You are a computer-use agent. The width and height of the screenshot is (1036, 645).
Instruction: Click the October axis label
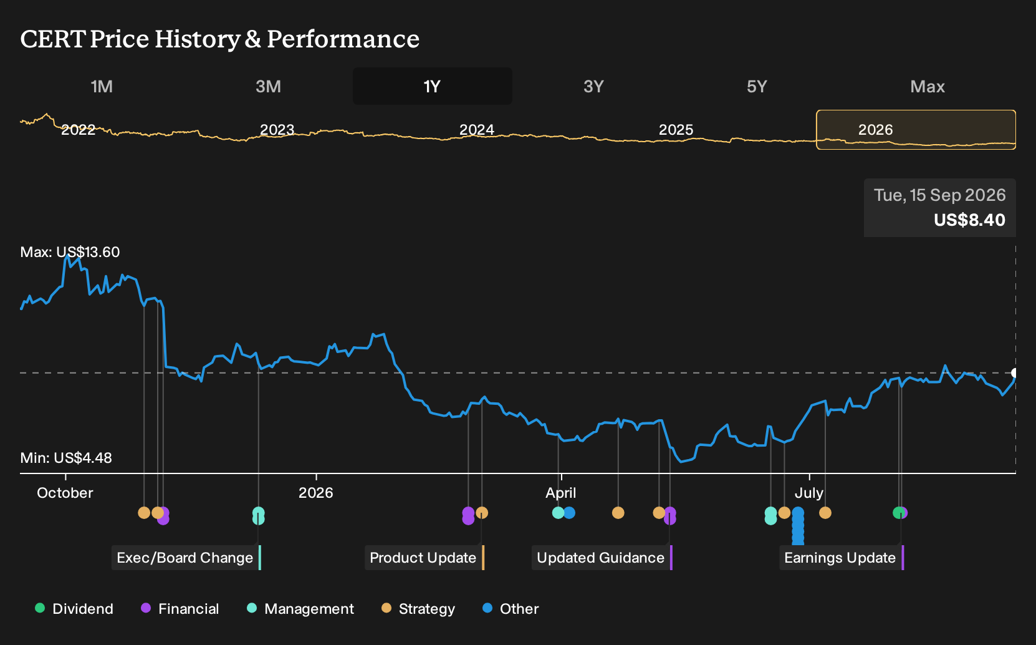(65, 493)
